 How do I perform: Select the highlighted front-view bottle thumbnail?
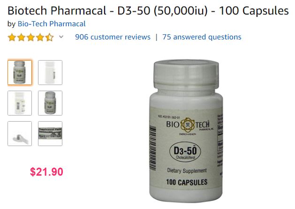click(20, 72)
